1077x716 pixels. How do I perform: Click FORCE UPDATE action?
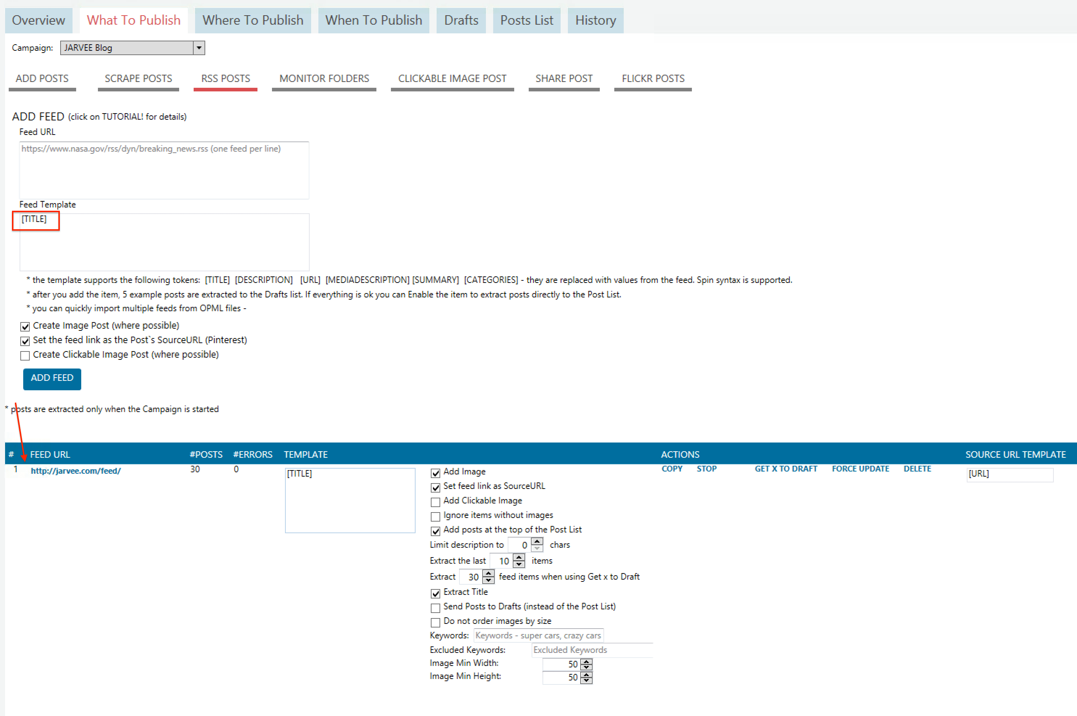tap(860, 469)
